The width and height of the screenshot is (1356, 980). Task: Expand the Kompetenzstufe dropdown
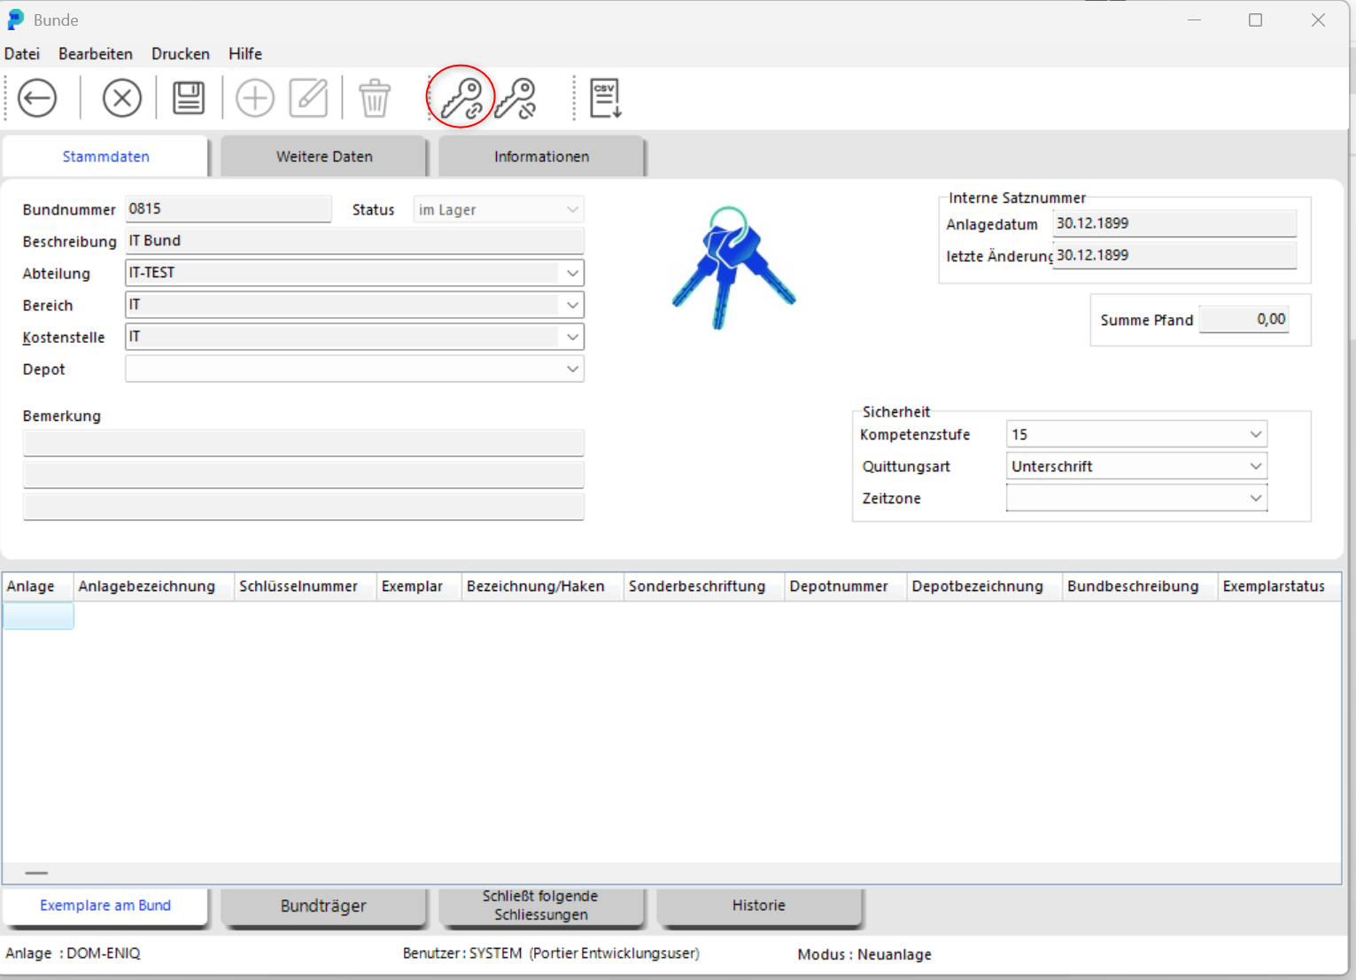[1255, 434]
